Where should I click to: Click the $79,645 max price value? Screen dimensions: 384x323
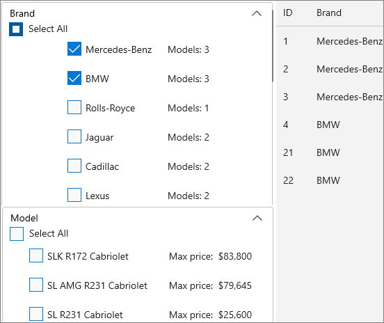pyautogui.click(x=235, y=285)
